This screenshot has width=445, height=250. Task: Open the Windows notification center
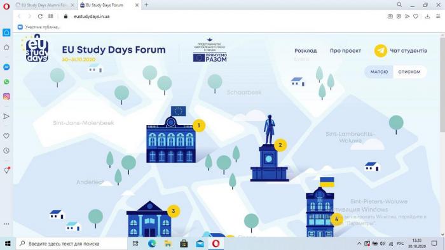tap(434, 244)
